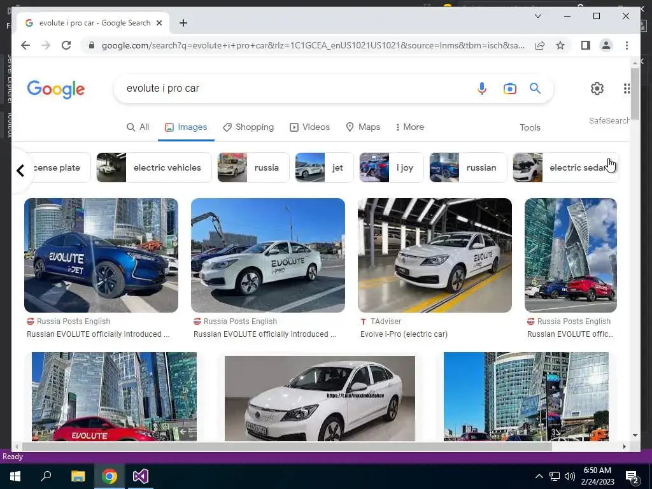Viewport: 652px width, 489px height.
Task: Bookmark this page with the star icon
Action: [x=560, y=45]
